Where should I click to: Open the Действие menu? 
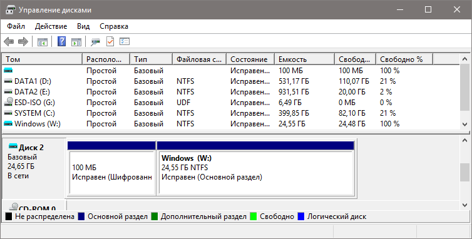point(51,26)
